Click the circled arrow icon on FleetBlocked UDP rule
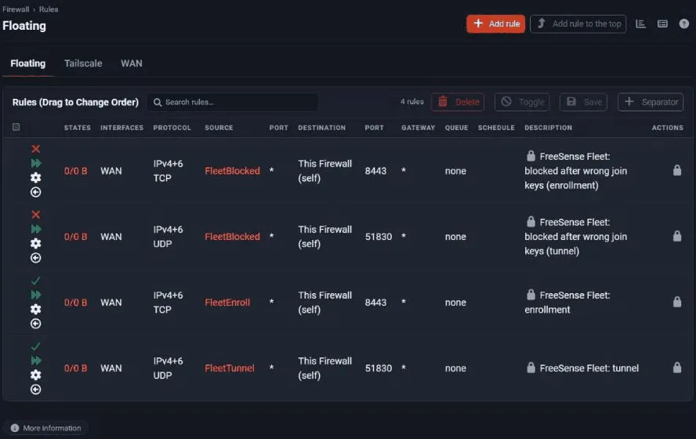This screenshot has height=439, width=696. tap(35, 258)
